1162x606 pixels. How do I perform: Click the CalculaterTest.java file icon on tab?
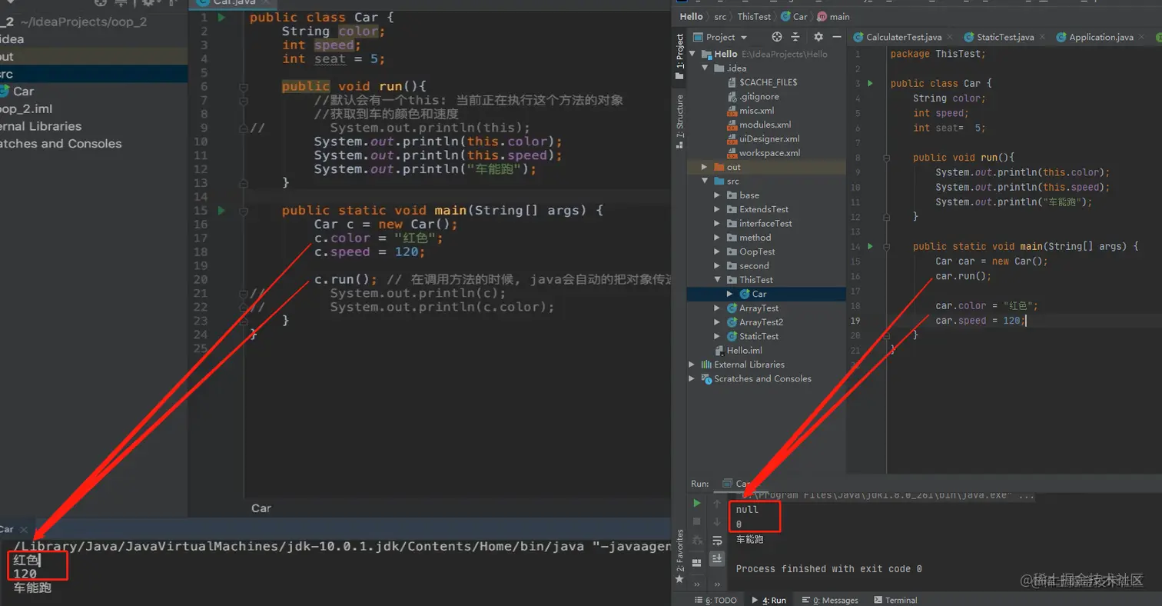tap(858, 37)
